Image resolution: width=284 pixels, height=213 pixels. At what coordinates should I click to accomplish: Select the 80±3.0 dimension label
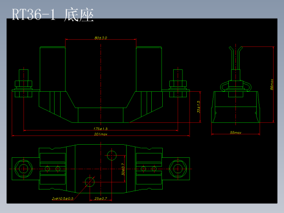tap(100, 38)
